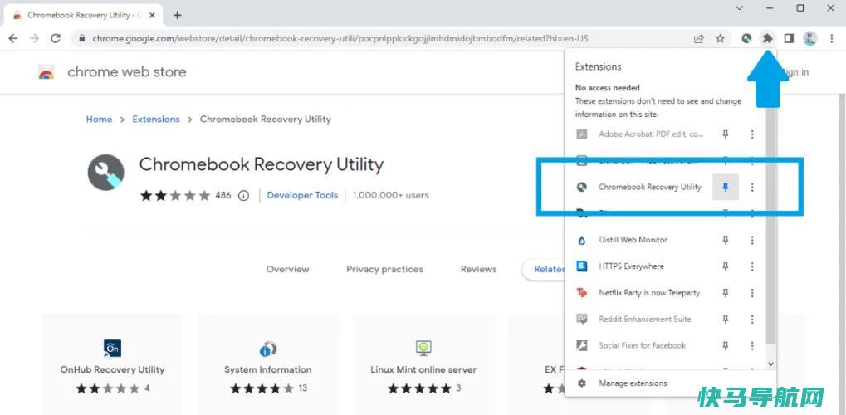Switch to the Reviews tab

point(478,269)
